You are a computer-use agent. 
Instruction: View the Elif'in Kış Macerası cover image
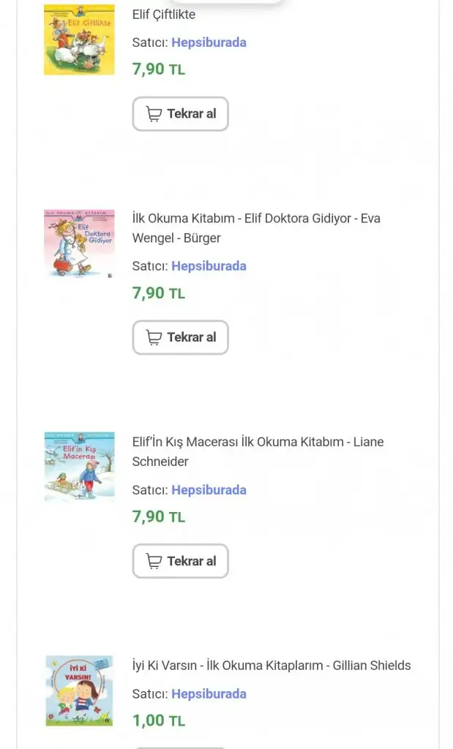[79, 467]
